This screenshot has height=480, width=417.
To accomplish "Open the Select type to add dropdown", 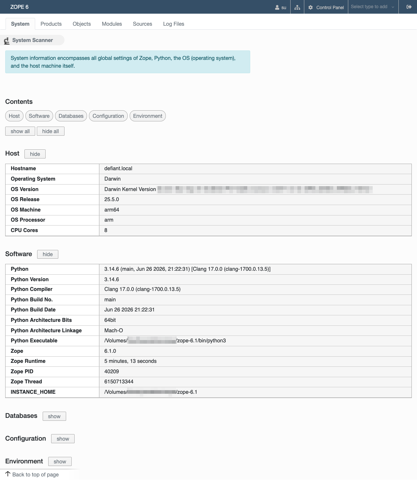I will pos(373,7).
